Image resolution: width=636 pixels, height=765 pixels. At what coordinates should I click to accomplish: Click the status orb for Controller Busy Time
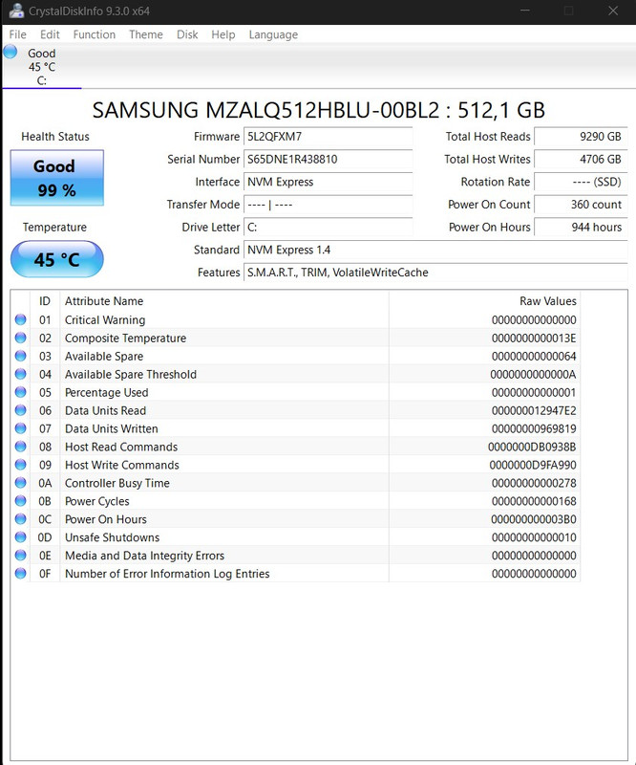[20, 483]
